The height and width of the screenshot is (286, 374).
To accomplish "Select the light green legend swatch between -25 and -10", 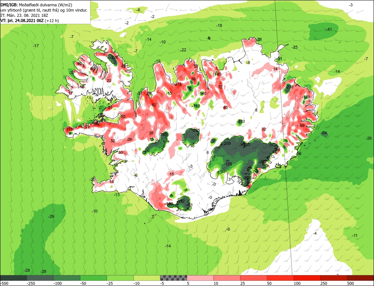I will pyautogui.click(x=120, y=278).
